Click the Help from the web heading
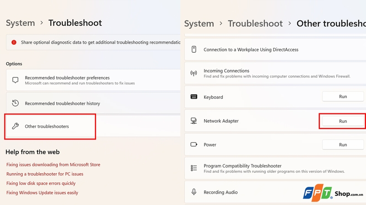Image resolution: width=366 pixels, height=205 pixels. click(32, 152)
